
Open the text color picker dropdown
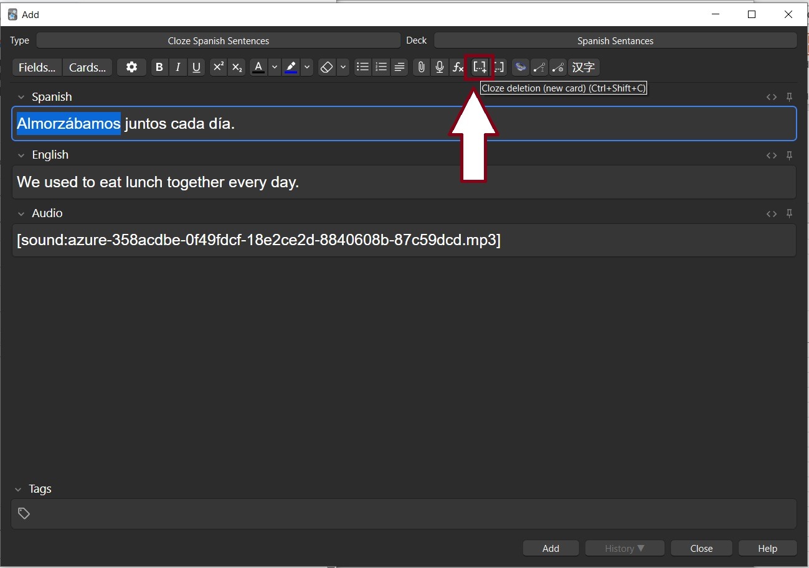pyautogui.click(x=274, y=67)
